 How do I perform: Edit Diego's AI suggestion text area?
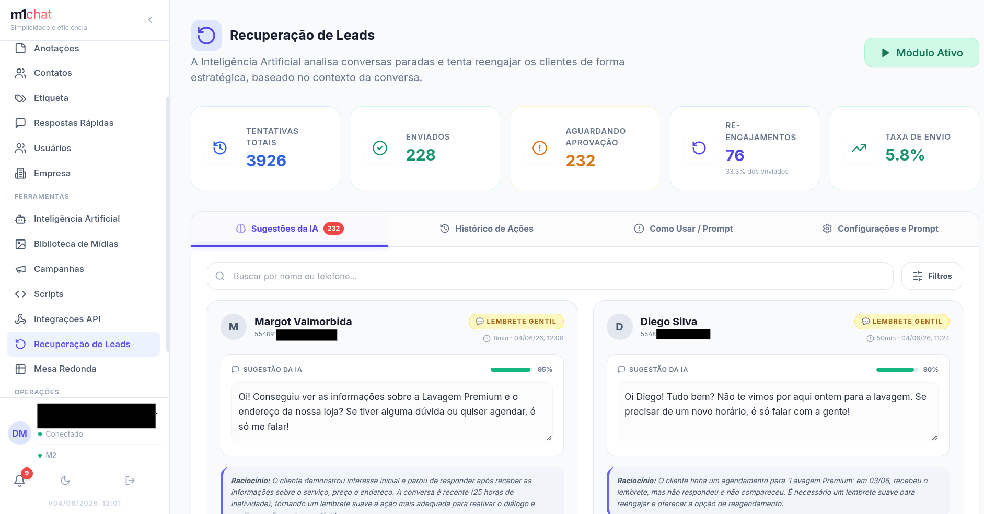click(x=778, y=412)
